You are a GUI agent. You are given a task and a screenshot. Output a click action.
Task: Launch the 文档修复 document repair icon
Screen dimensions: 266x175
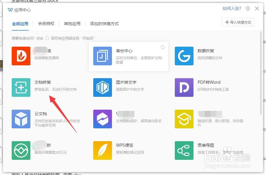(21, 87)
